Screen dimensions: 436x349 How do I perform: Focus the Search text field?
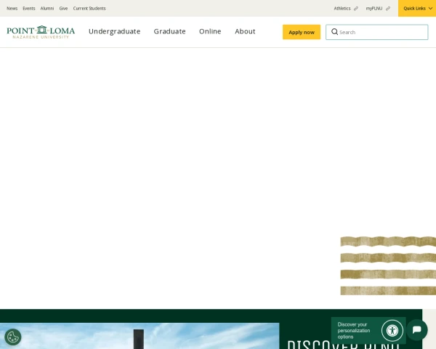coord(381,32)
